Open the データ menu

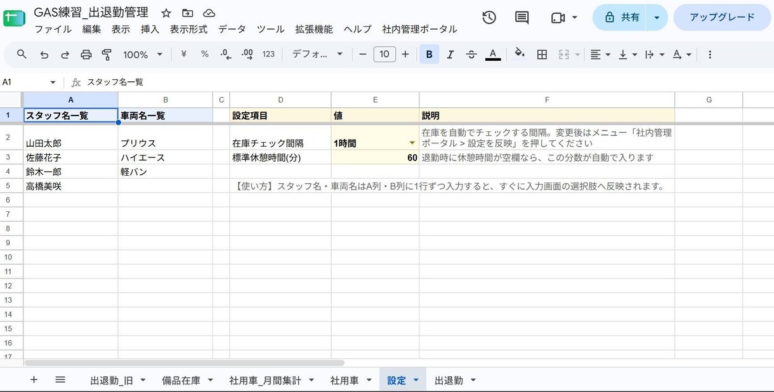232,29
